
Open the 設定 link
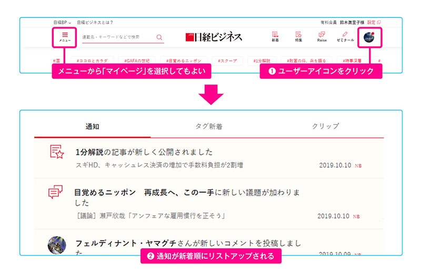pyautogui.click(x=372, y=23)
